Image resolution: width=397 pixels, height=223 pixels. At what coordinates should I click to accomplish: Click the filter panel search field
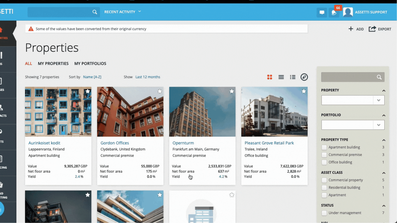point(353,77)
